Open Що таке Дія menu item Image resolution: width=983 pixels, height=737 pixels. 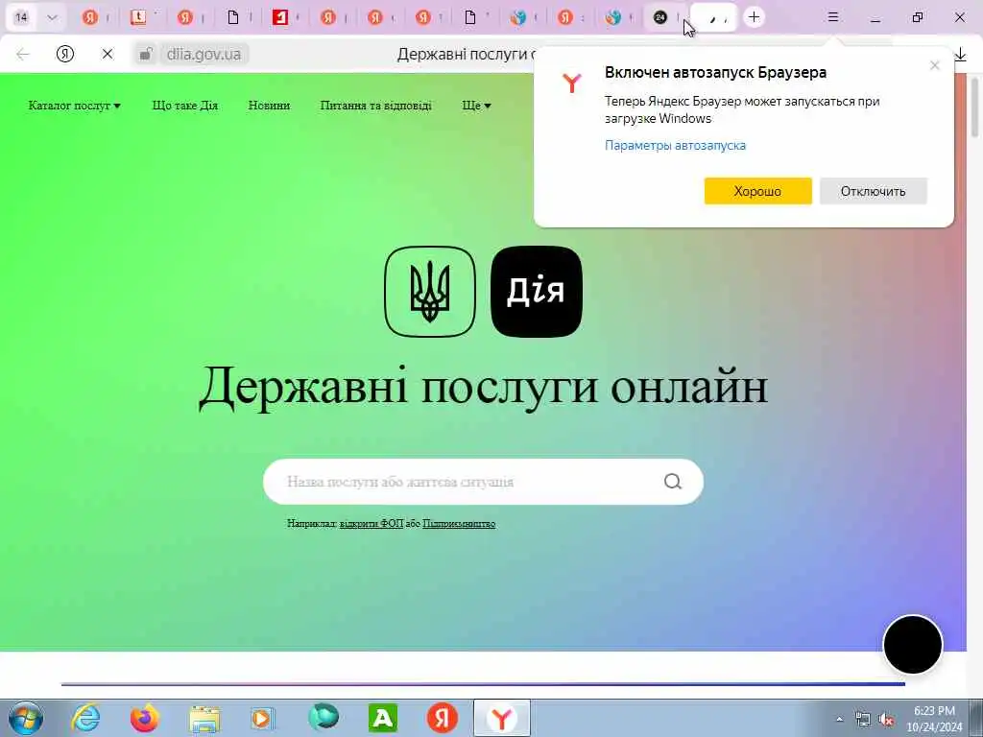pos(185,106)
